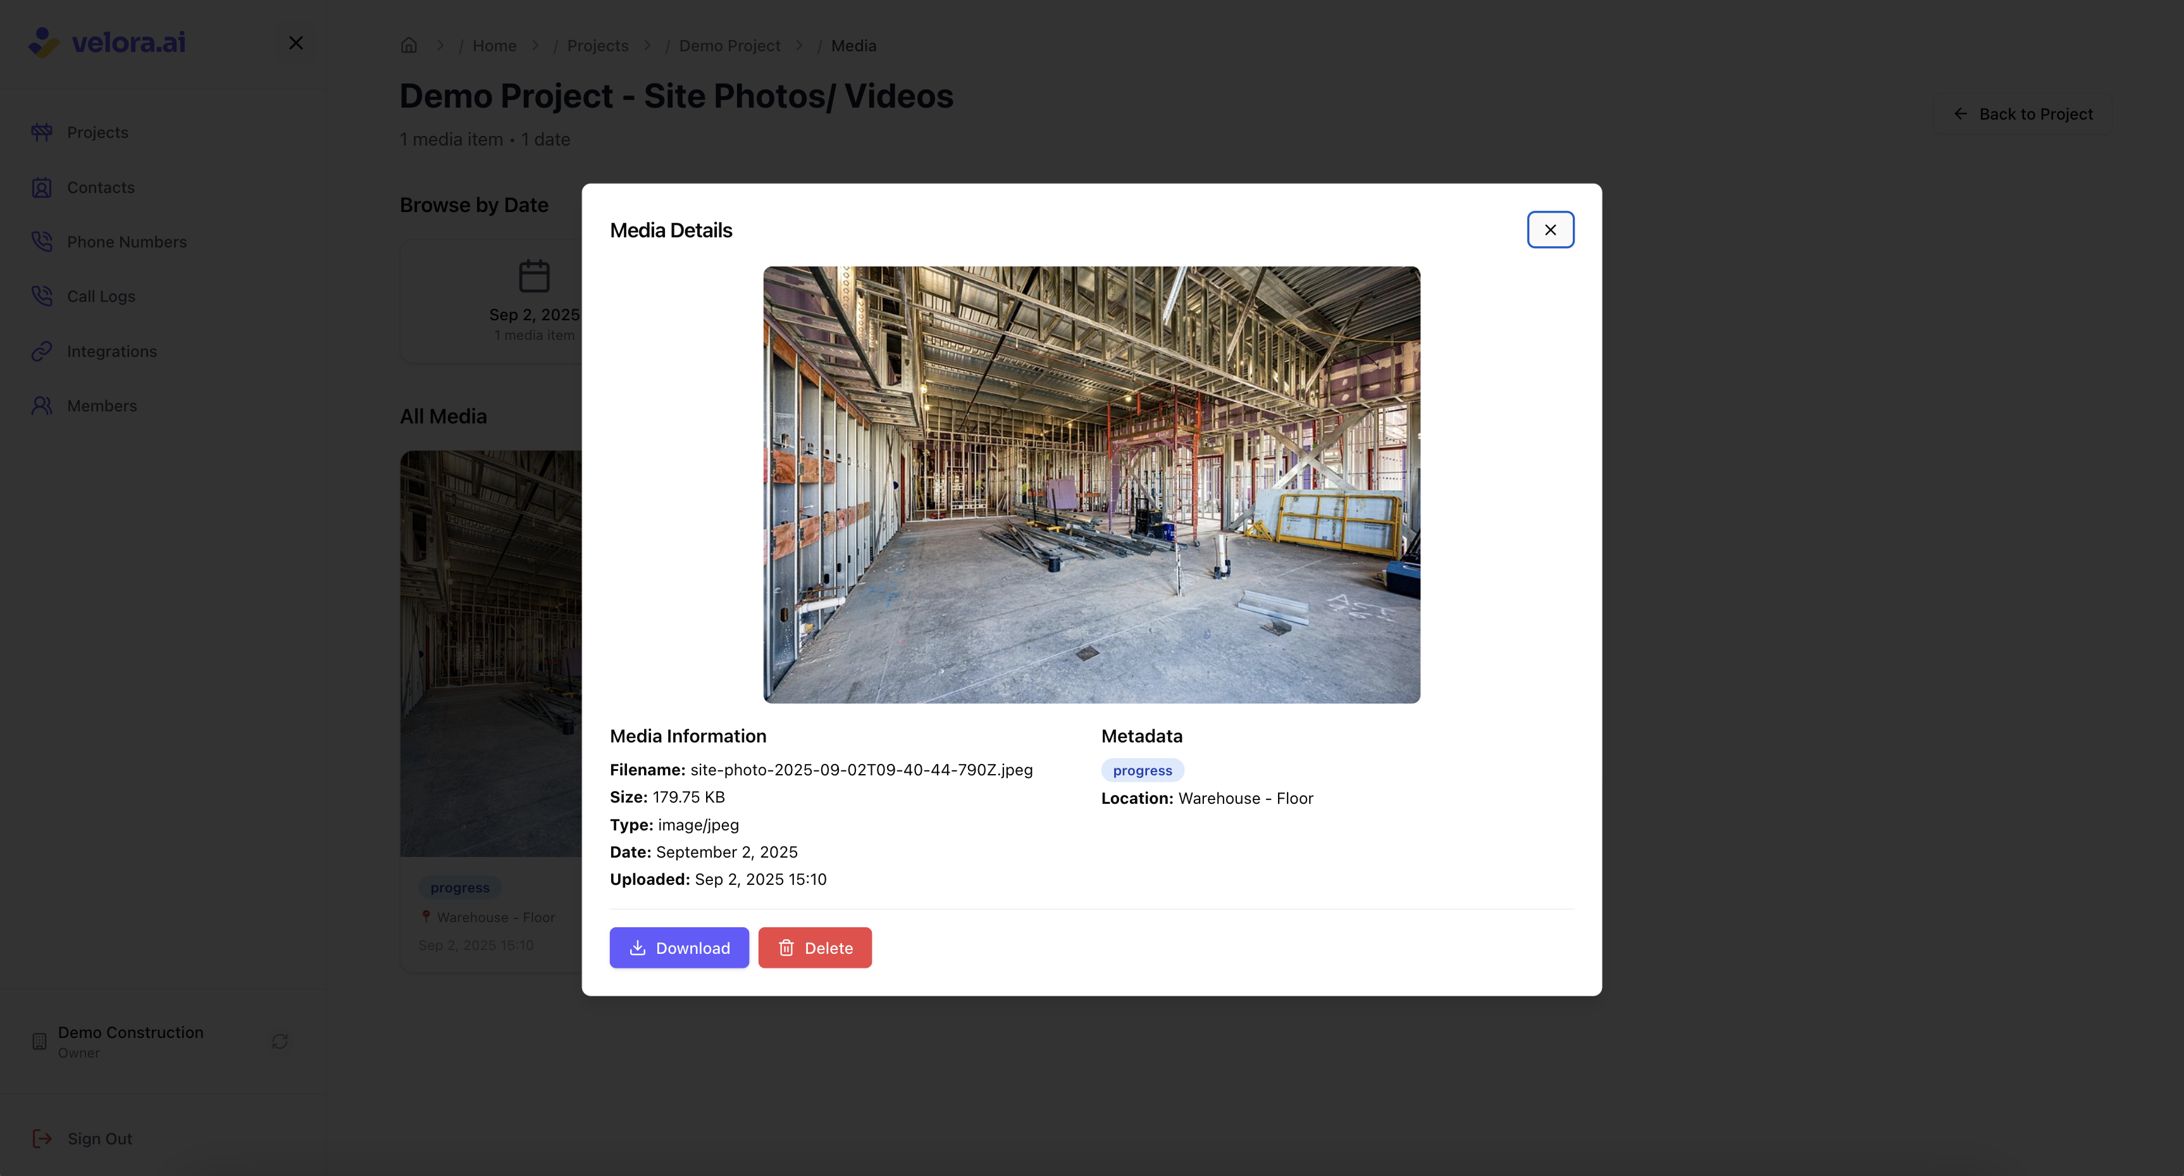Image resolution: width=2184 pixels, height=1176 pixels.
Task: Click the chevron after the home breadcrumb icon
Action: (x=440, y=45)
